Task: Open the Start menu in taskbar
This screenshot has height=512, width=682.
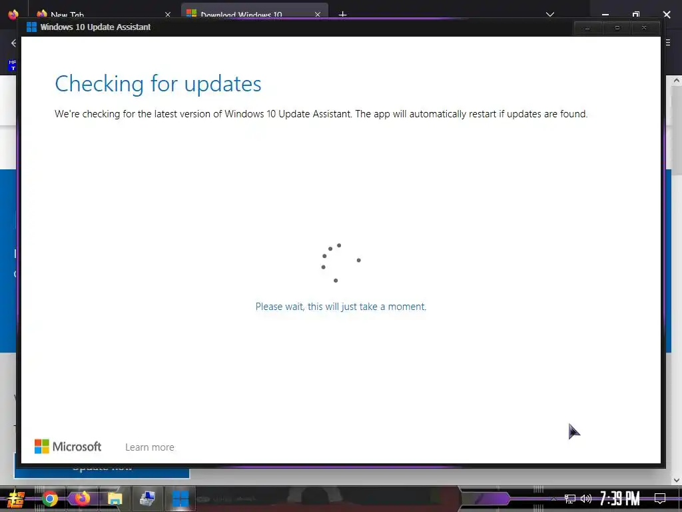Action: point(15,499)
